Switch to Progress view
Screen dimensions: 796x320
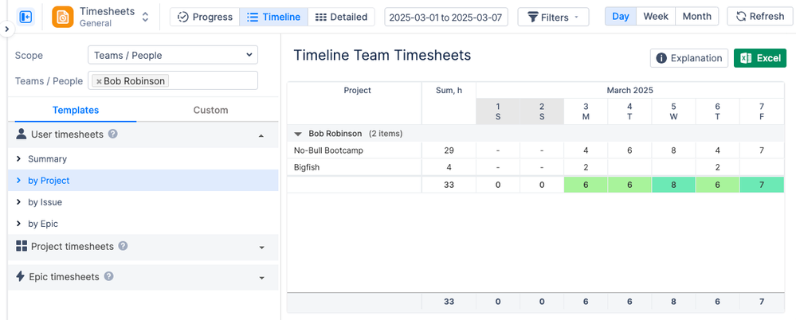pyautogui.click(x=205, y=17)
